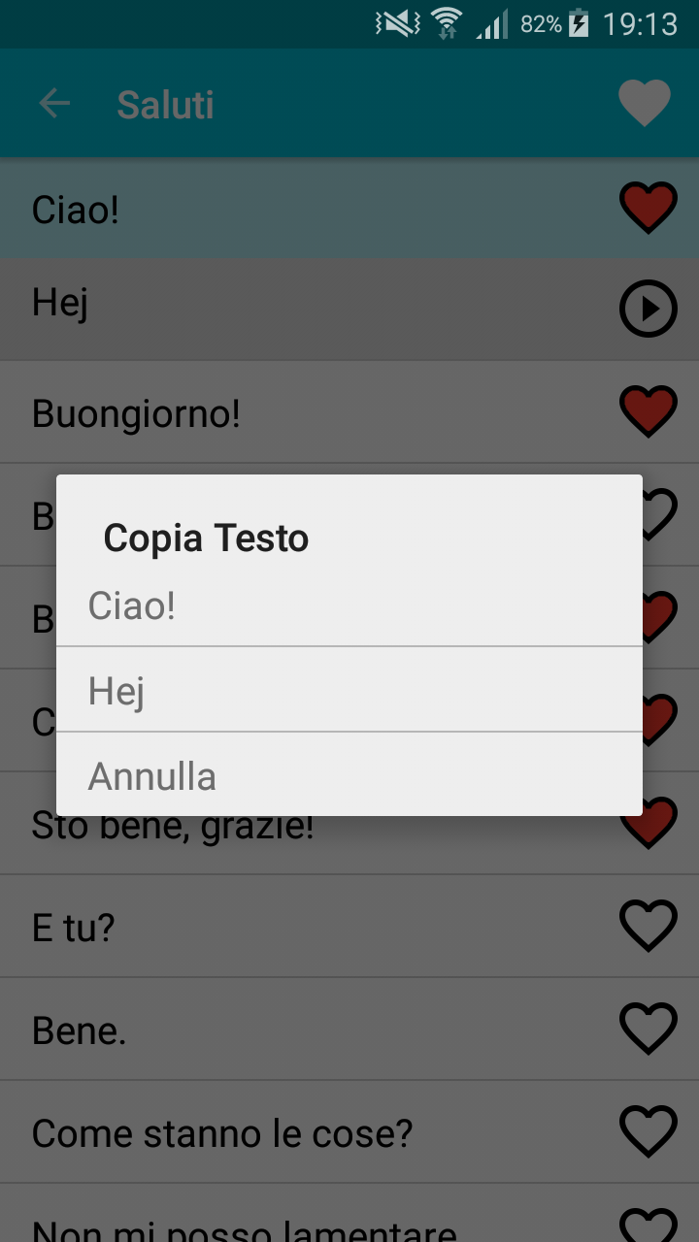Open favorites via the header heart icon

coord(646,104)
